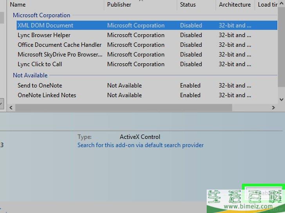Click horizontal scrollbar right arrow

click(x=273, y=108)
